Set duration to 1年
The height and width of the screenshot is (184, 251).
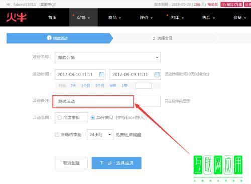click(124, 86)
